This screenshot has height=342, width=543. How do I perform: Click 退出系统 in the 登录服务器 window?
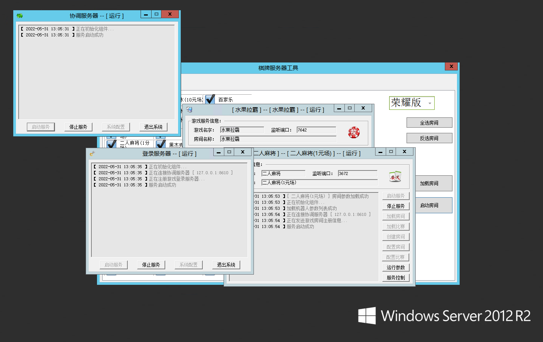[226, 265]
